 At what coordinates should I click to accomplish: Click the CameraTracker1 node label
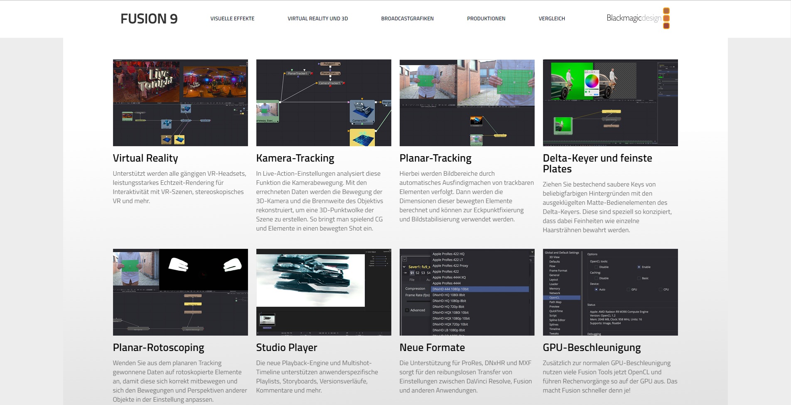329,83
